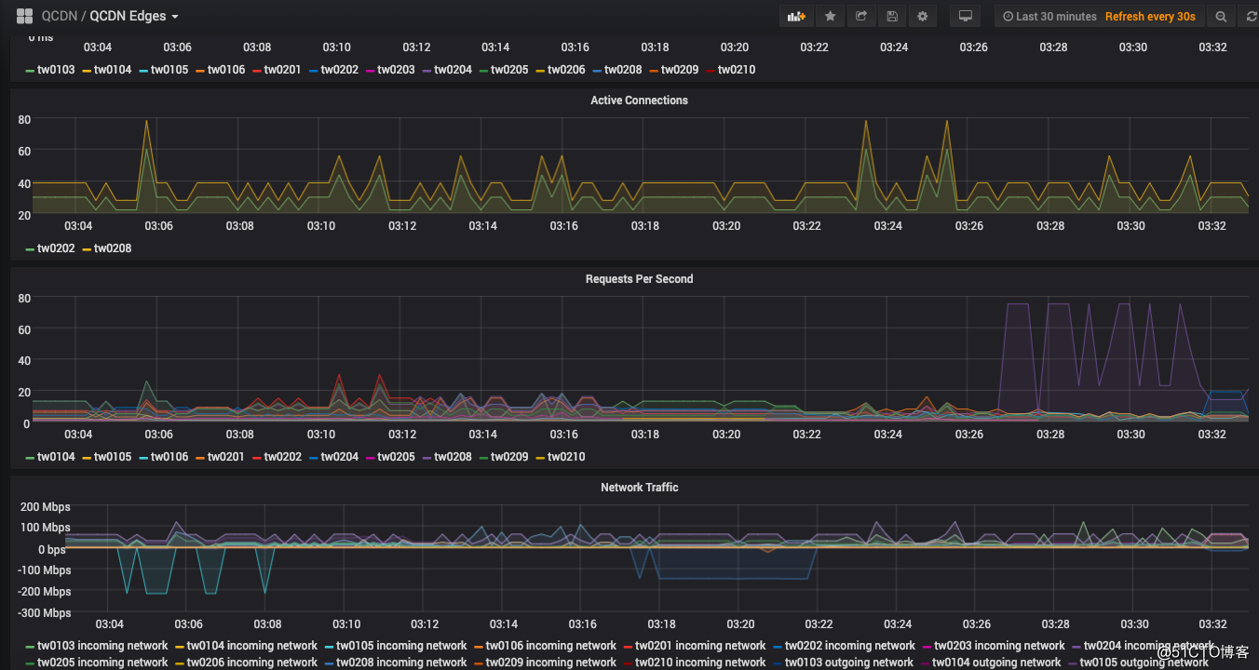Toggle the tw0202 incoming network series
Image resolution: width=1259 pixels, height=670 pixels.
(850, 646)
